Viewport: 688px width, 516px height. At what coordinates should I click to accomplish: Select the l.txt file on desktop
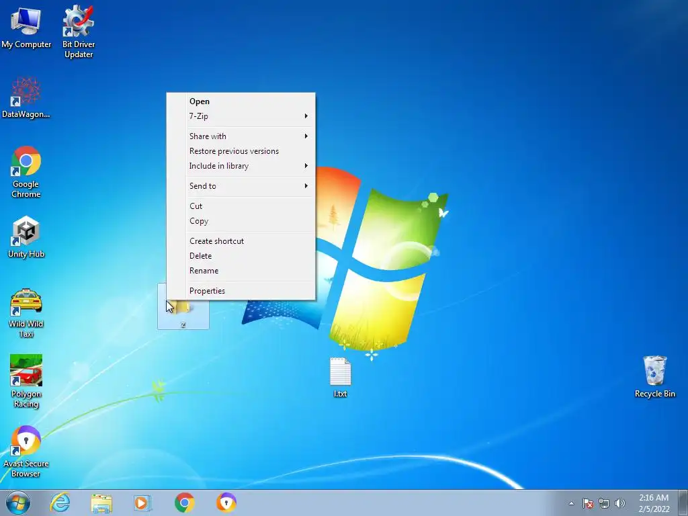pos(340,378)
